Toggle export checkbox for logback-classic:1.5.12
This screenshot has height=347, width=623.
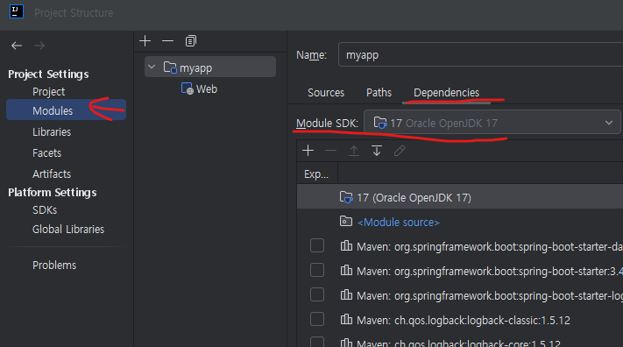click(x=317, y=319)
